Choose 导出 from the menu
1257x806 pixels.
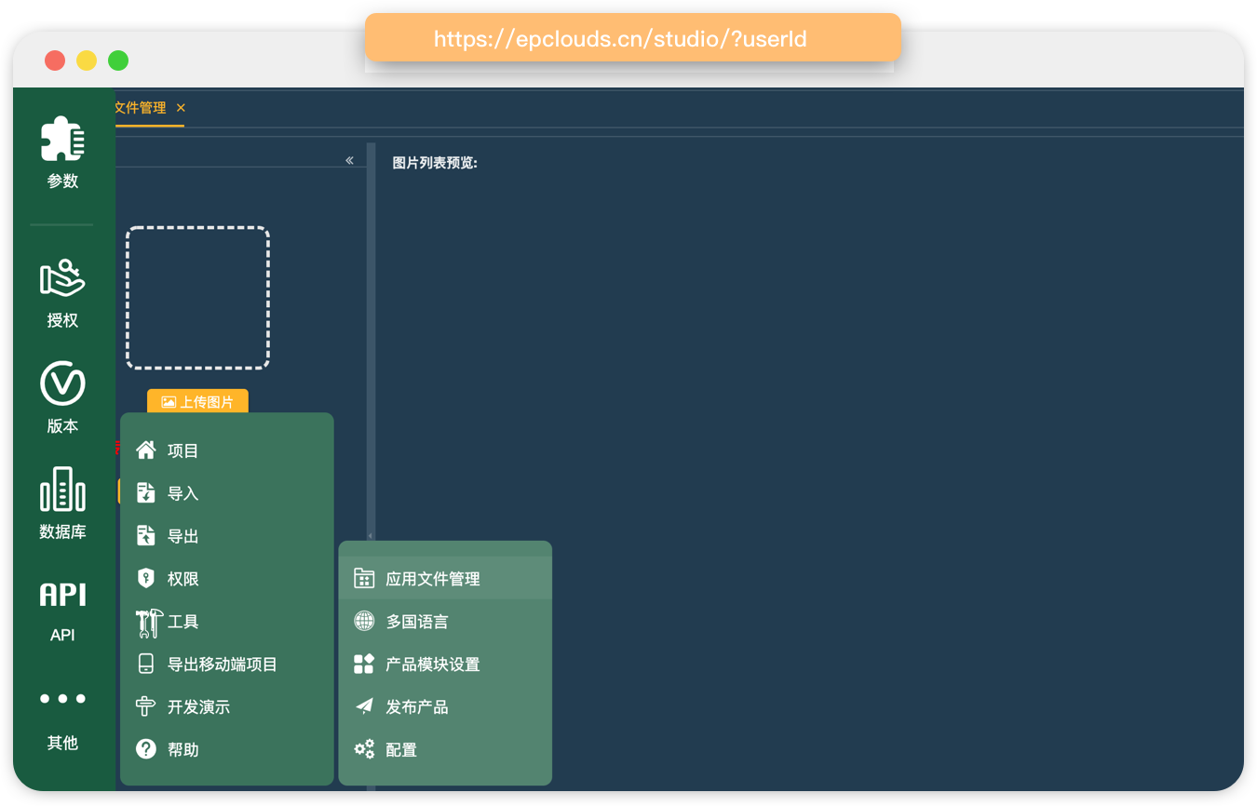227,536
